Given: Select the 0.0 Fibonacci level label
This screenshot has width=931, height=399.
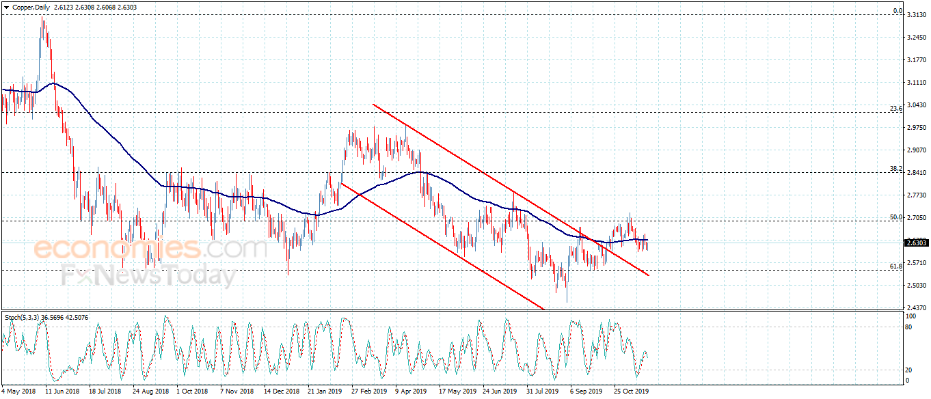Looking at the screenshot, I should (898, 11).
